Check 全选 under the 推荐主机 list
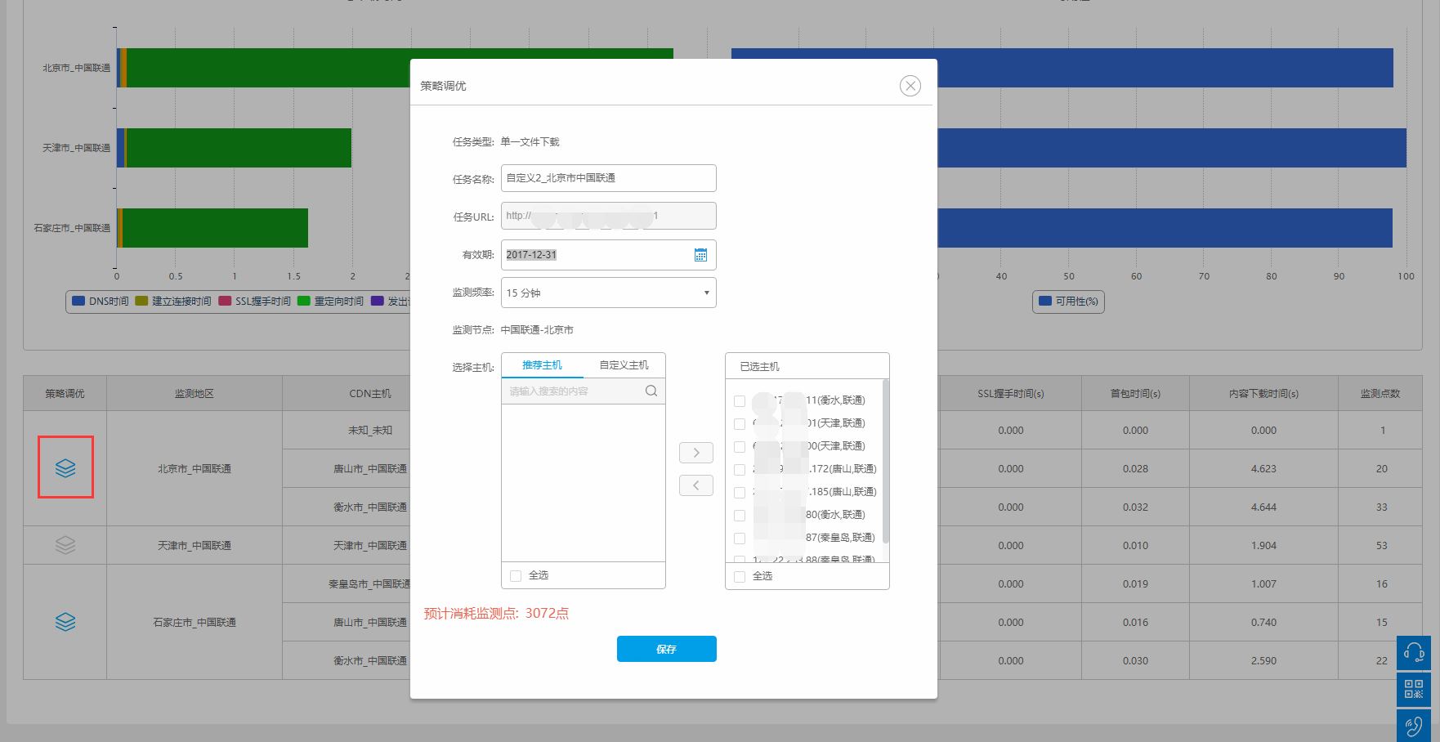The height and width of the screenshot is (742, 1440). [516, 575]
